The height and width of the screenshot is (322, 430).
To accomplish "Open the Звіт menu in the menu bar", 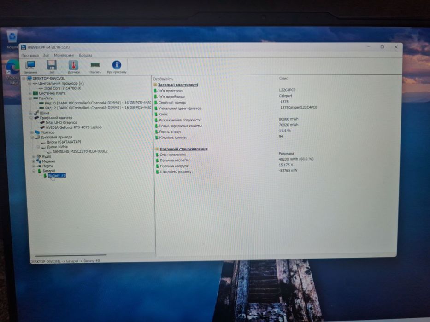I will pos(46,55).
